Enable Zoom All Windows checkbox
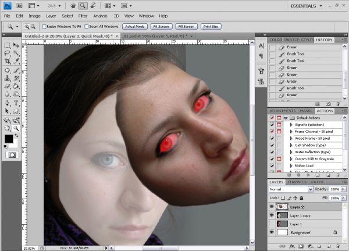This screenshot has height=251, width=349. coord(86,27)
